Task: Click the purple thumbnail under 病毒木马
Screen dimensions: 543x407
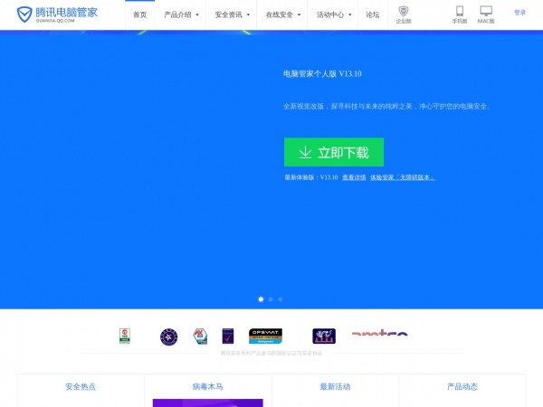Action: (208, 402)
